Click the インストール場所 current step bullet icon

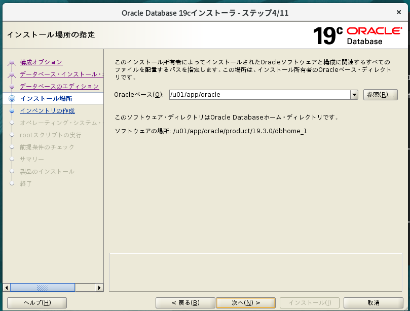click(x=12, y=99)
